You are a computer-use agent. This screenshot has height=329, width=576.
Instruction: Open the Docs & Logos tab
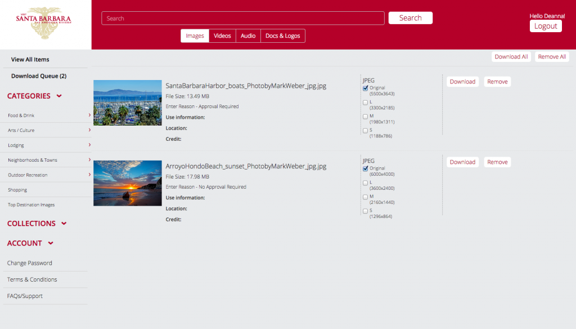click(x=282, y=35)
